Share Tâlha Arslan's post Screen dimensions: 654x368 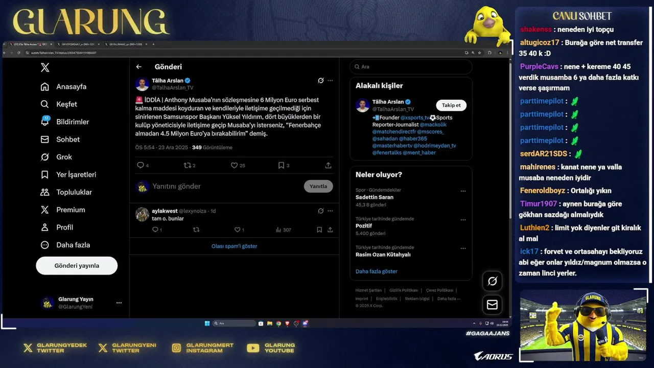click(328, 166)
